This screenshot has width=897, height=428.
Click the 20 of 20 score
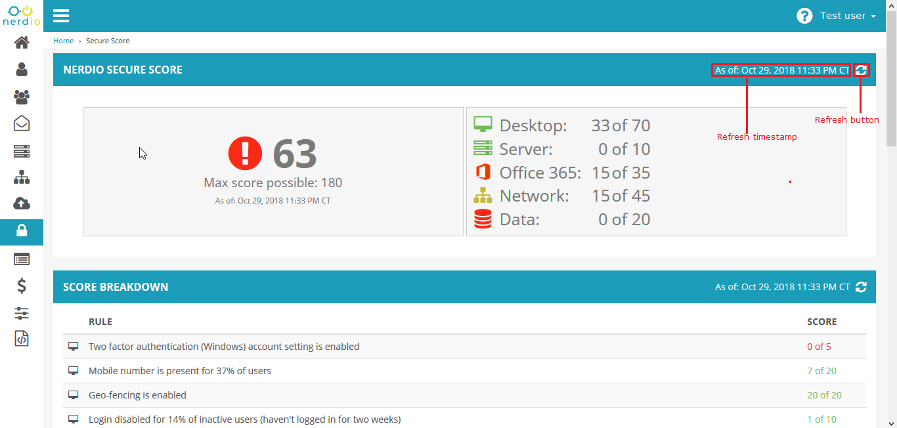pos(824,395)
